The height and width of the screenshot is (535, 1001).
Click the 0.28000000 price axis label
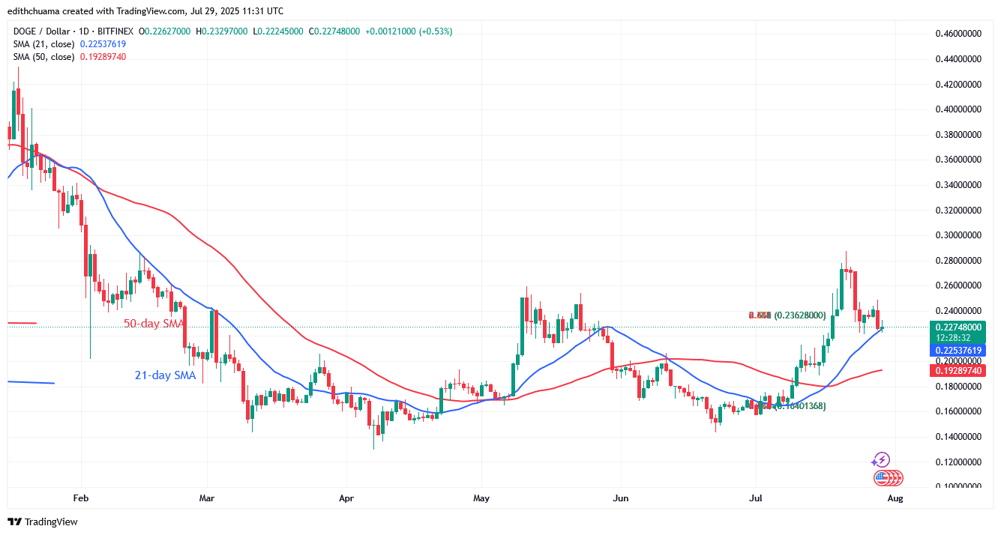[959, 260]
